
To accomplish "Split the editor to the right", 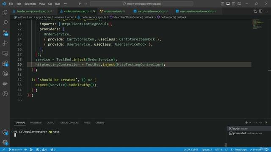I will coord(261,11).
